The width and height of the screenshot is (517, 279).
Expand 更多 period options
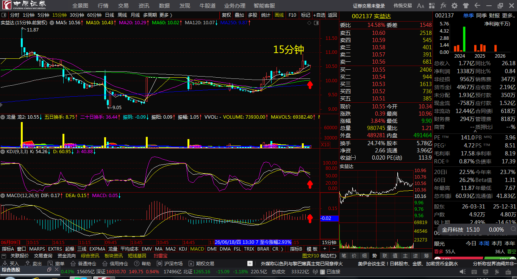point(166,15)
